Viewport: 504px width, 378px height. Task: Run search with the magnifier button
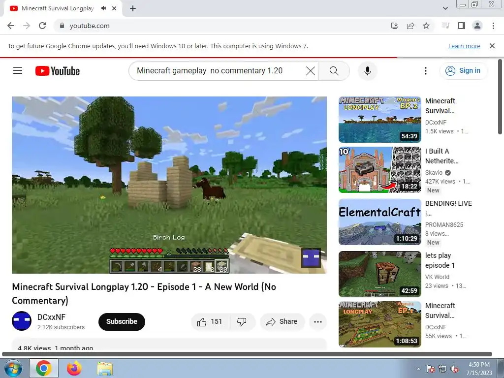tap(334, 71)
